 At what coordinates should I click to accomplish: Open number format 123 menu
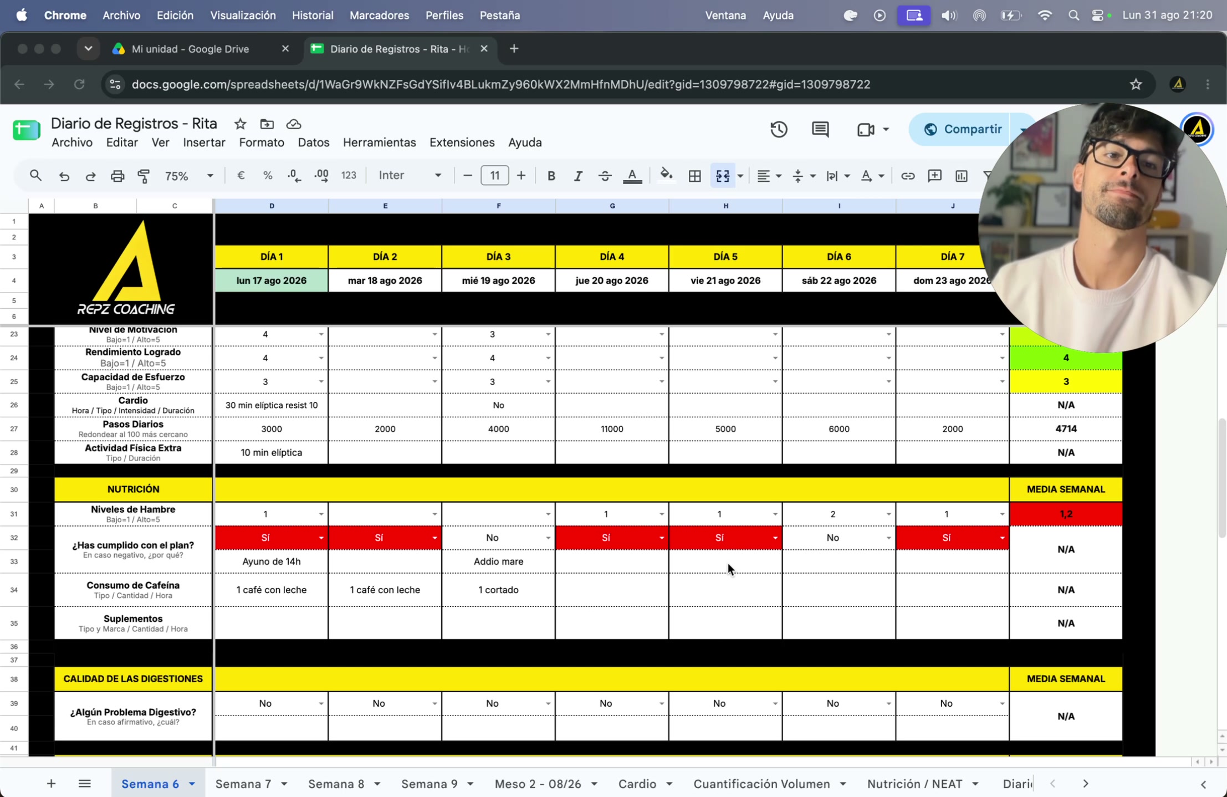(349, 176)
